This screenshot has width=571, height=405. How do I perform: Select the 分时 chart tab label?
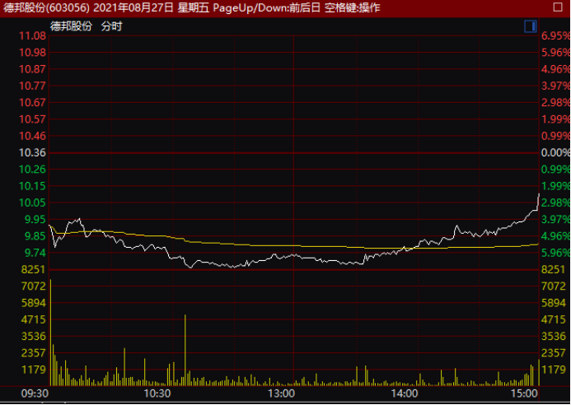click(111, 26)
